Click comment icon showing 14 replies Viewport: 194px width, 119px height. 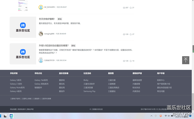pyautogui.click(x=130, y=61)
